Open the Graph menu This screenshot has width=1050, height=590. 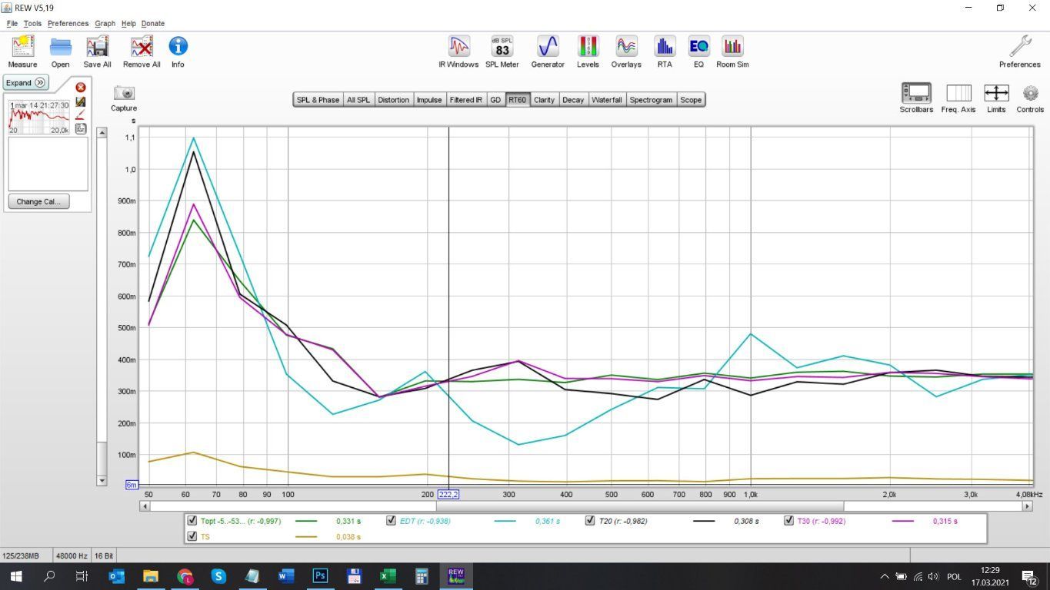coord(105,24)
